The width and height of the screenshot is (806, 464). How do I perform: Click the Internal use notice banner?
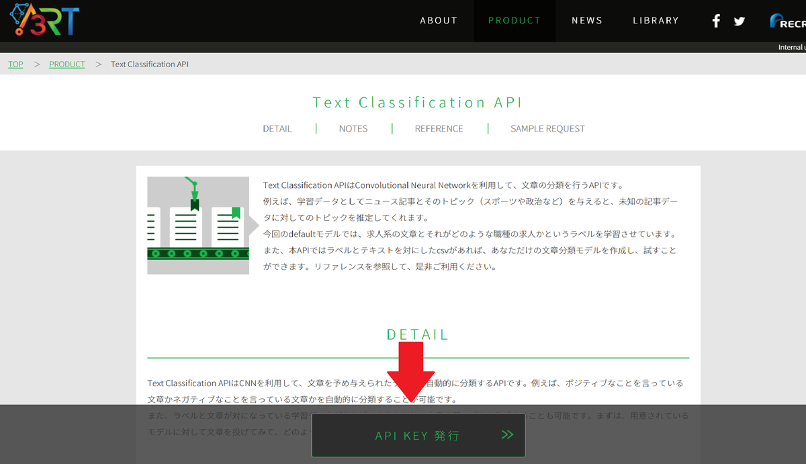coord(791,46)
